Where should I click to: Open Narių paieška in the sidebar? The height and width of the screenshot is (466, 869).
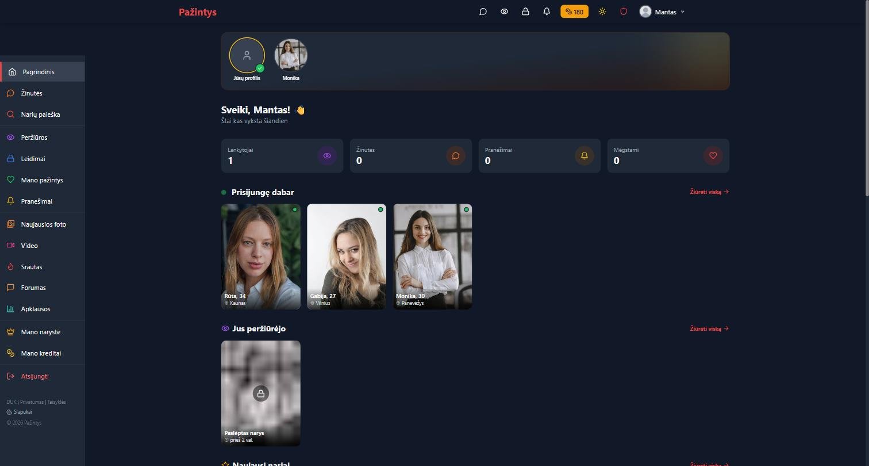pos(43,114)
